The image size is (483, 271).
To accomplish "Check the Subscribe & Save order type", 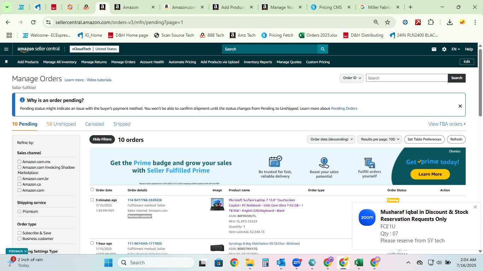I will 19,233.
